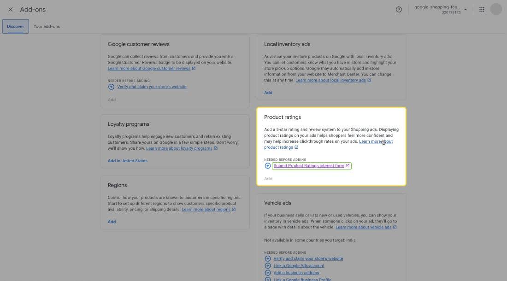Open the help question mark icon
Image resolution: width=507 pixels, height=281 pixels.
[399, 10]
